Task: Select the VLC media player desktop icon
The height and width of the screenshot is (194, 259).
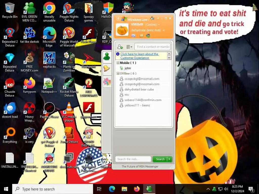Action: pyautogui.click(x=69, y=112)
